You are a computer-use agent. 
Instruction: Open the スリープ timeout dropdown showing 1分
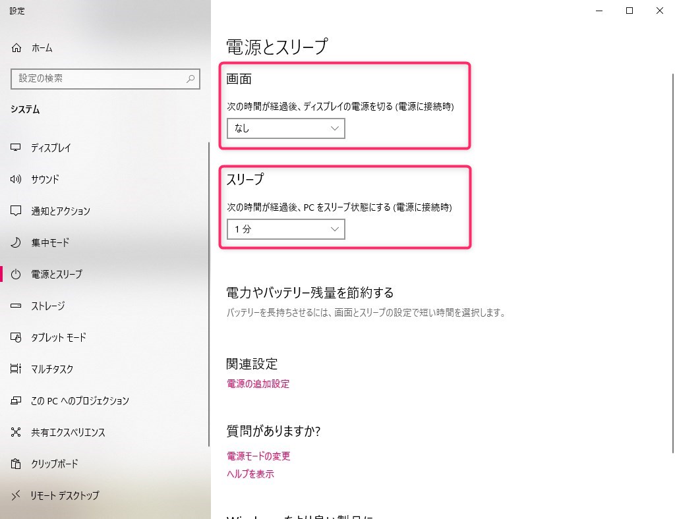coord(285,229)
